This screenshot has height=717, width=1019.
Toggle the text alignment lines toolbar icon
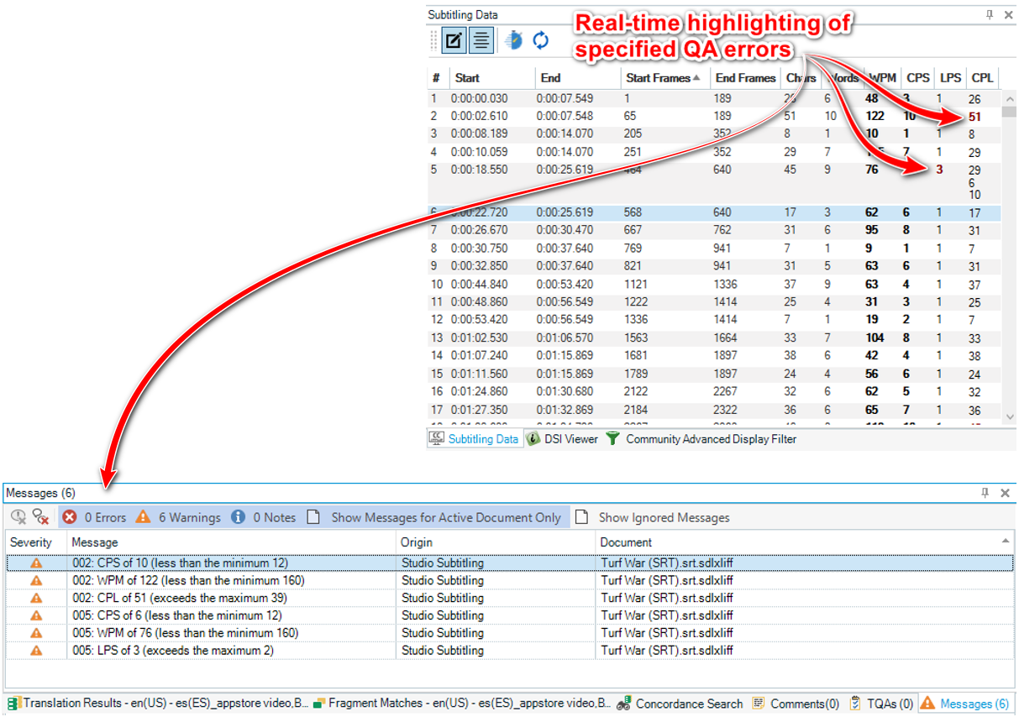click(481, 40)
